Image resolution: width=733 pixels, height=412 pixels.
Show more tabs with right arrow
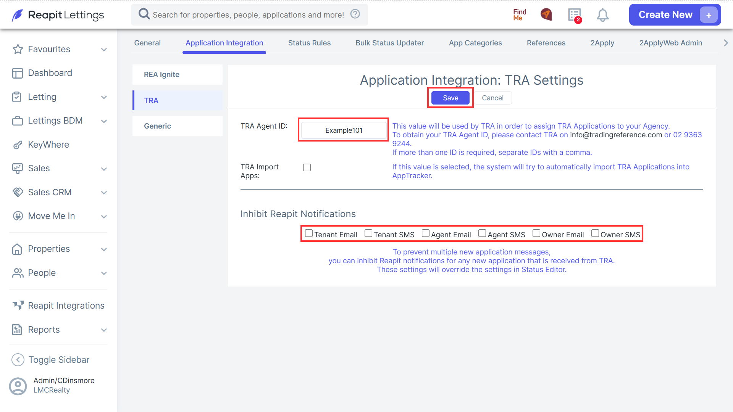[x=726, y=43]
